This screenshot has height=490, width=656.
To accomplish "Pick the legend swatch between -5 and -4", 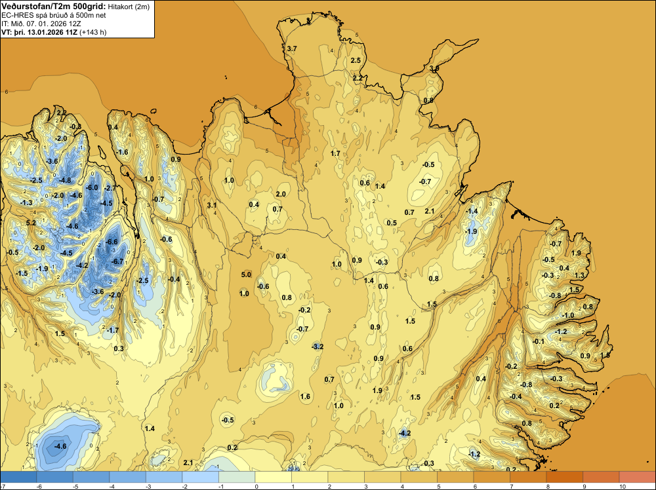I will point(91,477).
